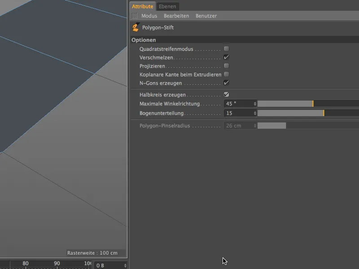Click the 45° angle value field

[238, 103]
